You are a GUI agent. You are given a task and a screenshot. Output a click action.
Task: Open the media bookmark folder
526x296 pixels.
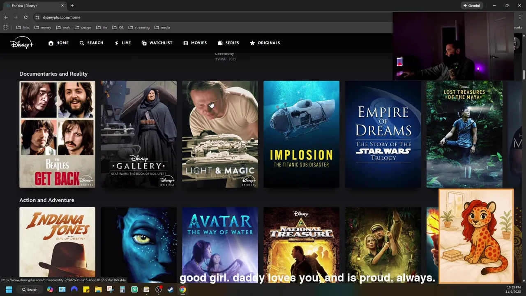(162, 28)
